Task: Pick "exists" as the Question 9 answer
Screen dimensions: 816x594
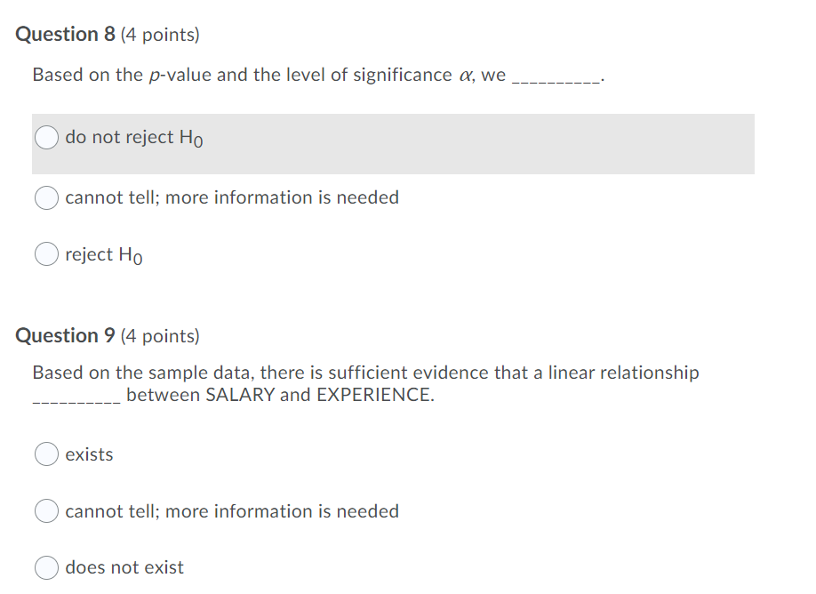Action: click(x=46, y=454)
